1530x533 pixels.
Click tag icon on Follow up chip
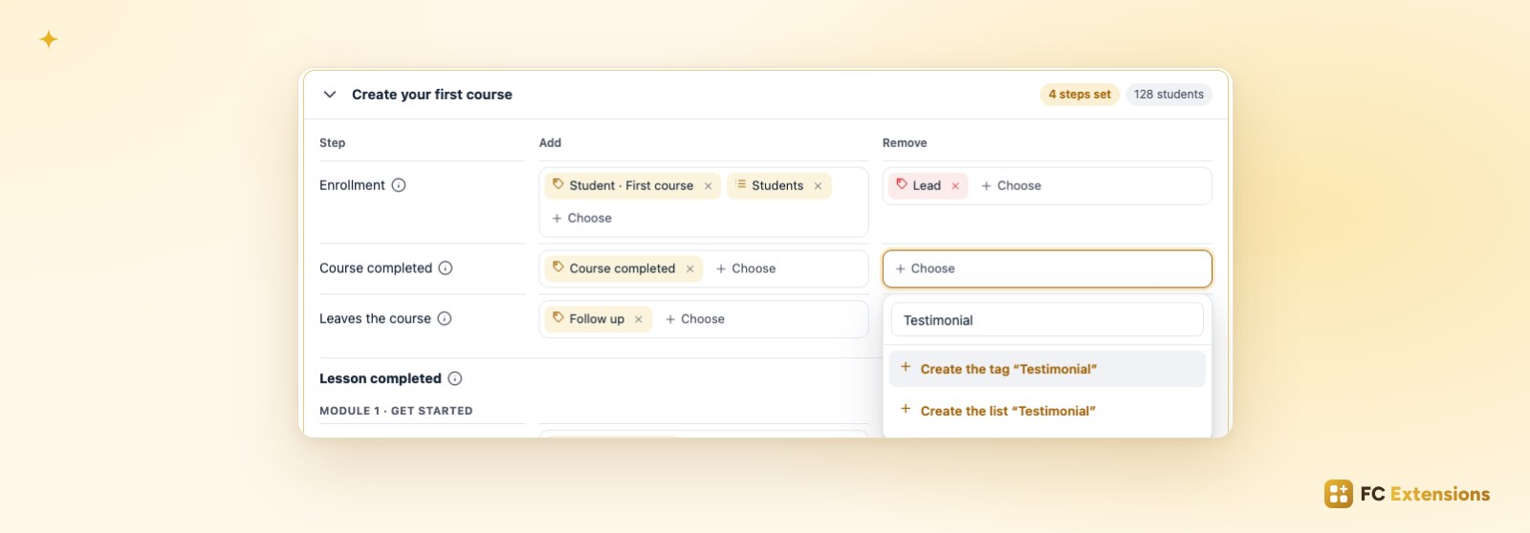[x=558, y=318]
